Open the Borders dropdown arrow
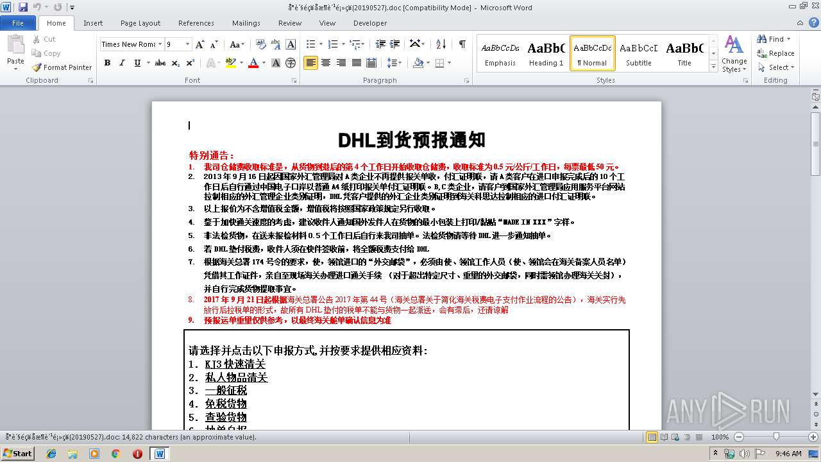 click(x=449, y=63)
